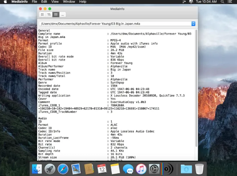Click the Sampling rate value 44.1 KHz

coord(117,151)
